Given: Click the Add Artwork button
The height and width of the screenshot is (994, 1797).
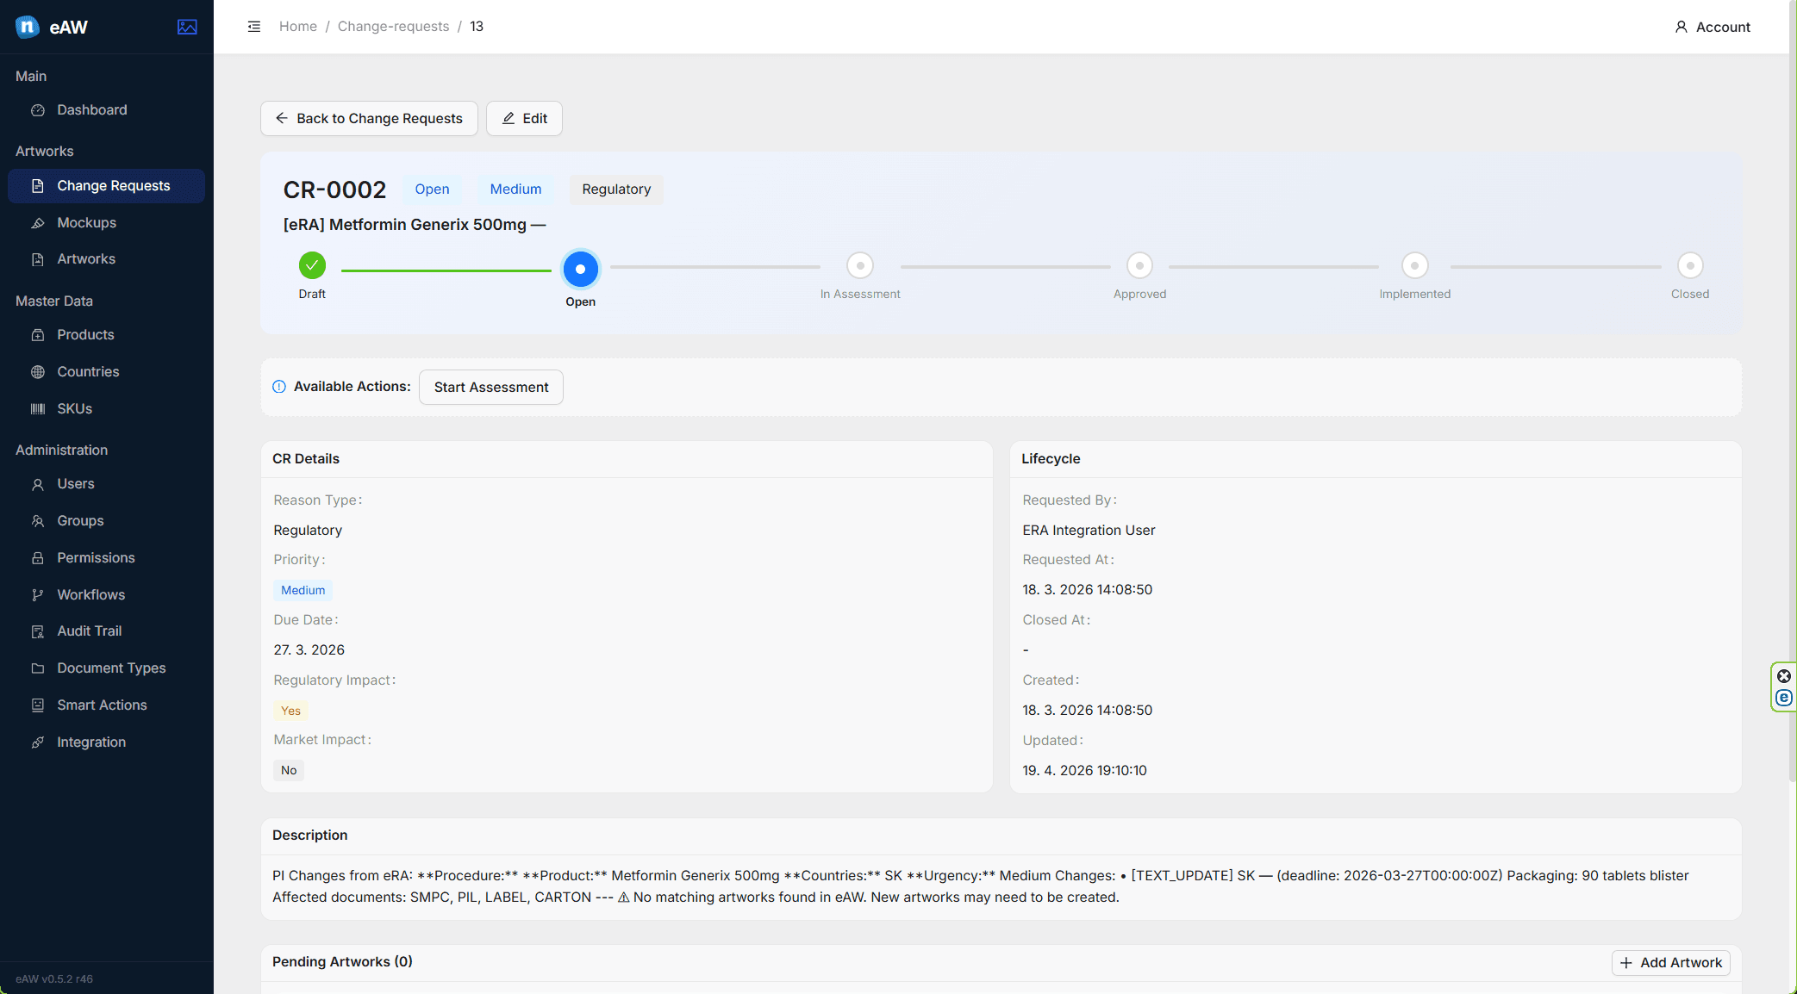Looking at the screenshot, I should coord(1671,963).
